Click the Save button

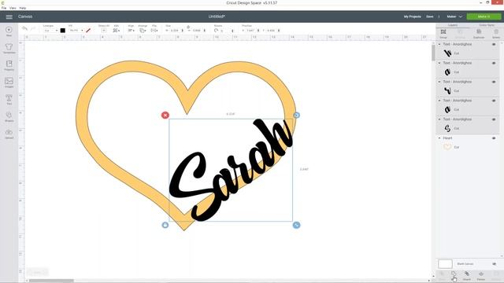point(430,17)
